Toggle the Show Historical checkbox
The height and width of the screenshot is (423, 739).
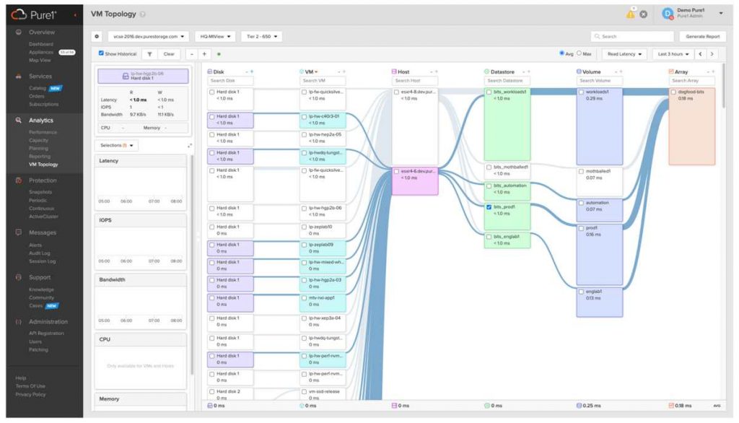(x=101, y=53)
